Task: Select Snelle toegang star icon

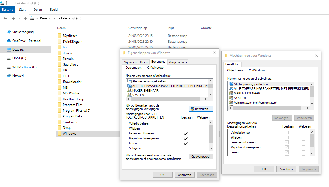Action: [8, 32]
